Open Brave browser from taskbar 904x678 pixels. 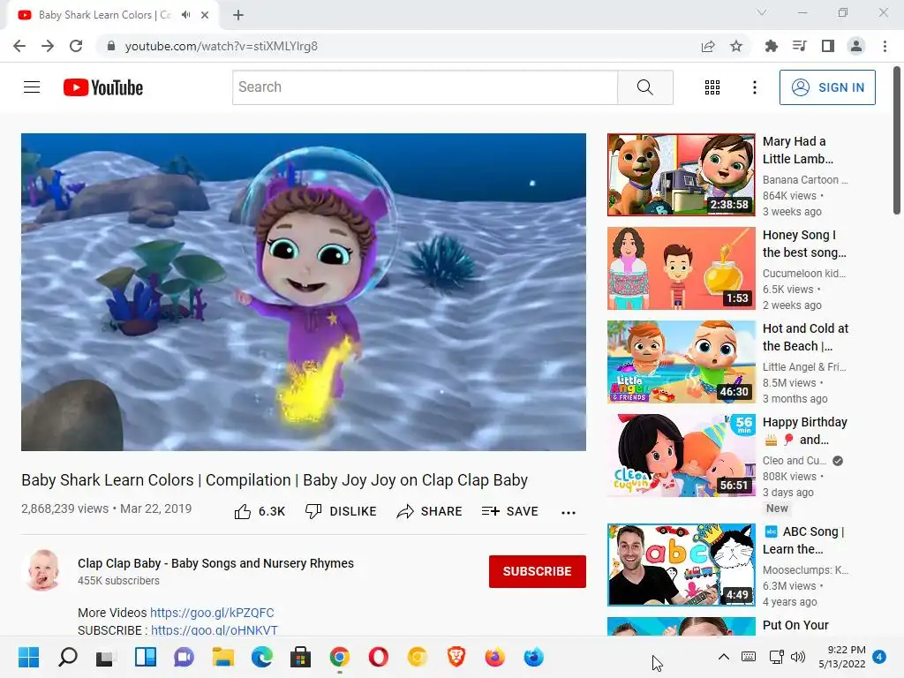(x=456, y=657)
